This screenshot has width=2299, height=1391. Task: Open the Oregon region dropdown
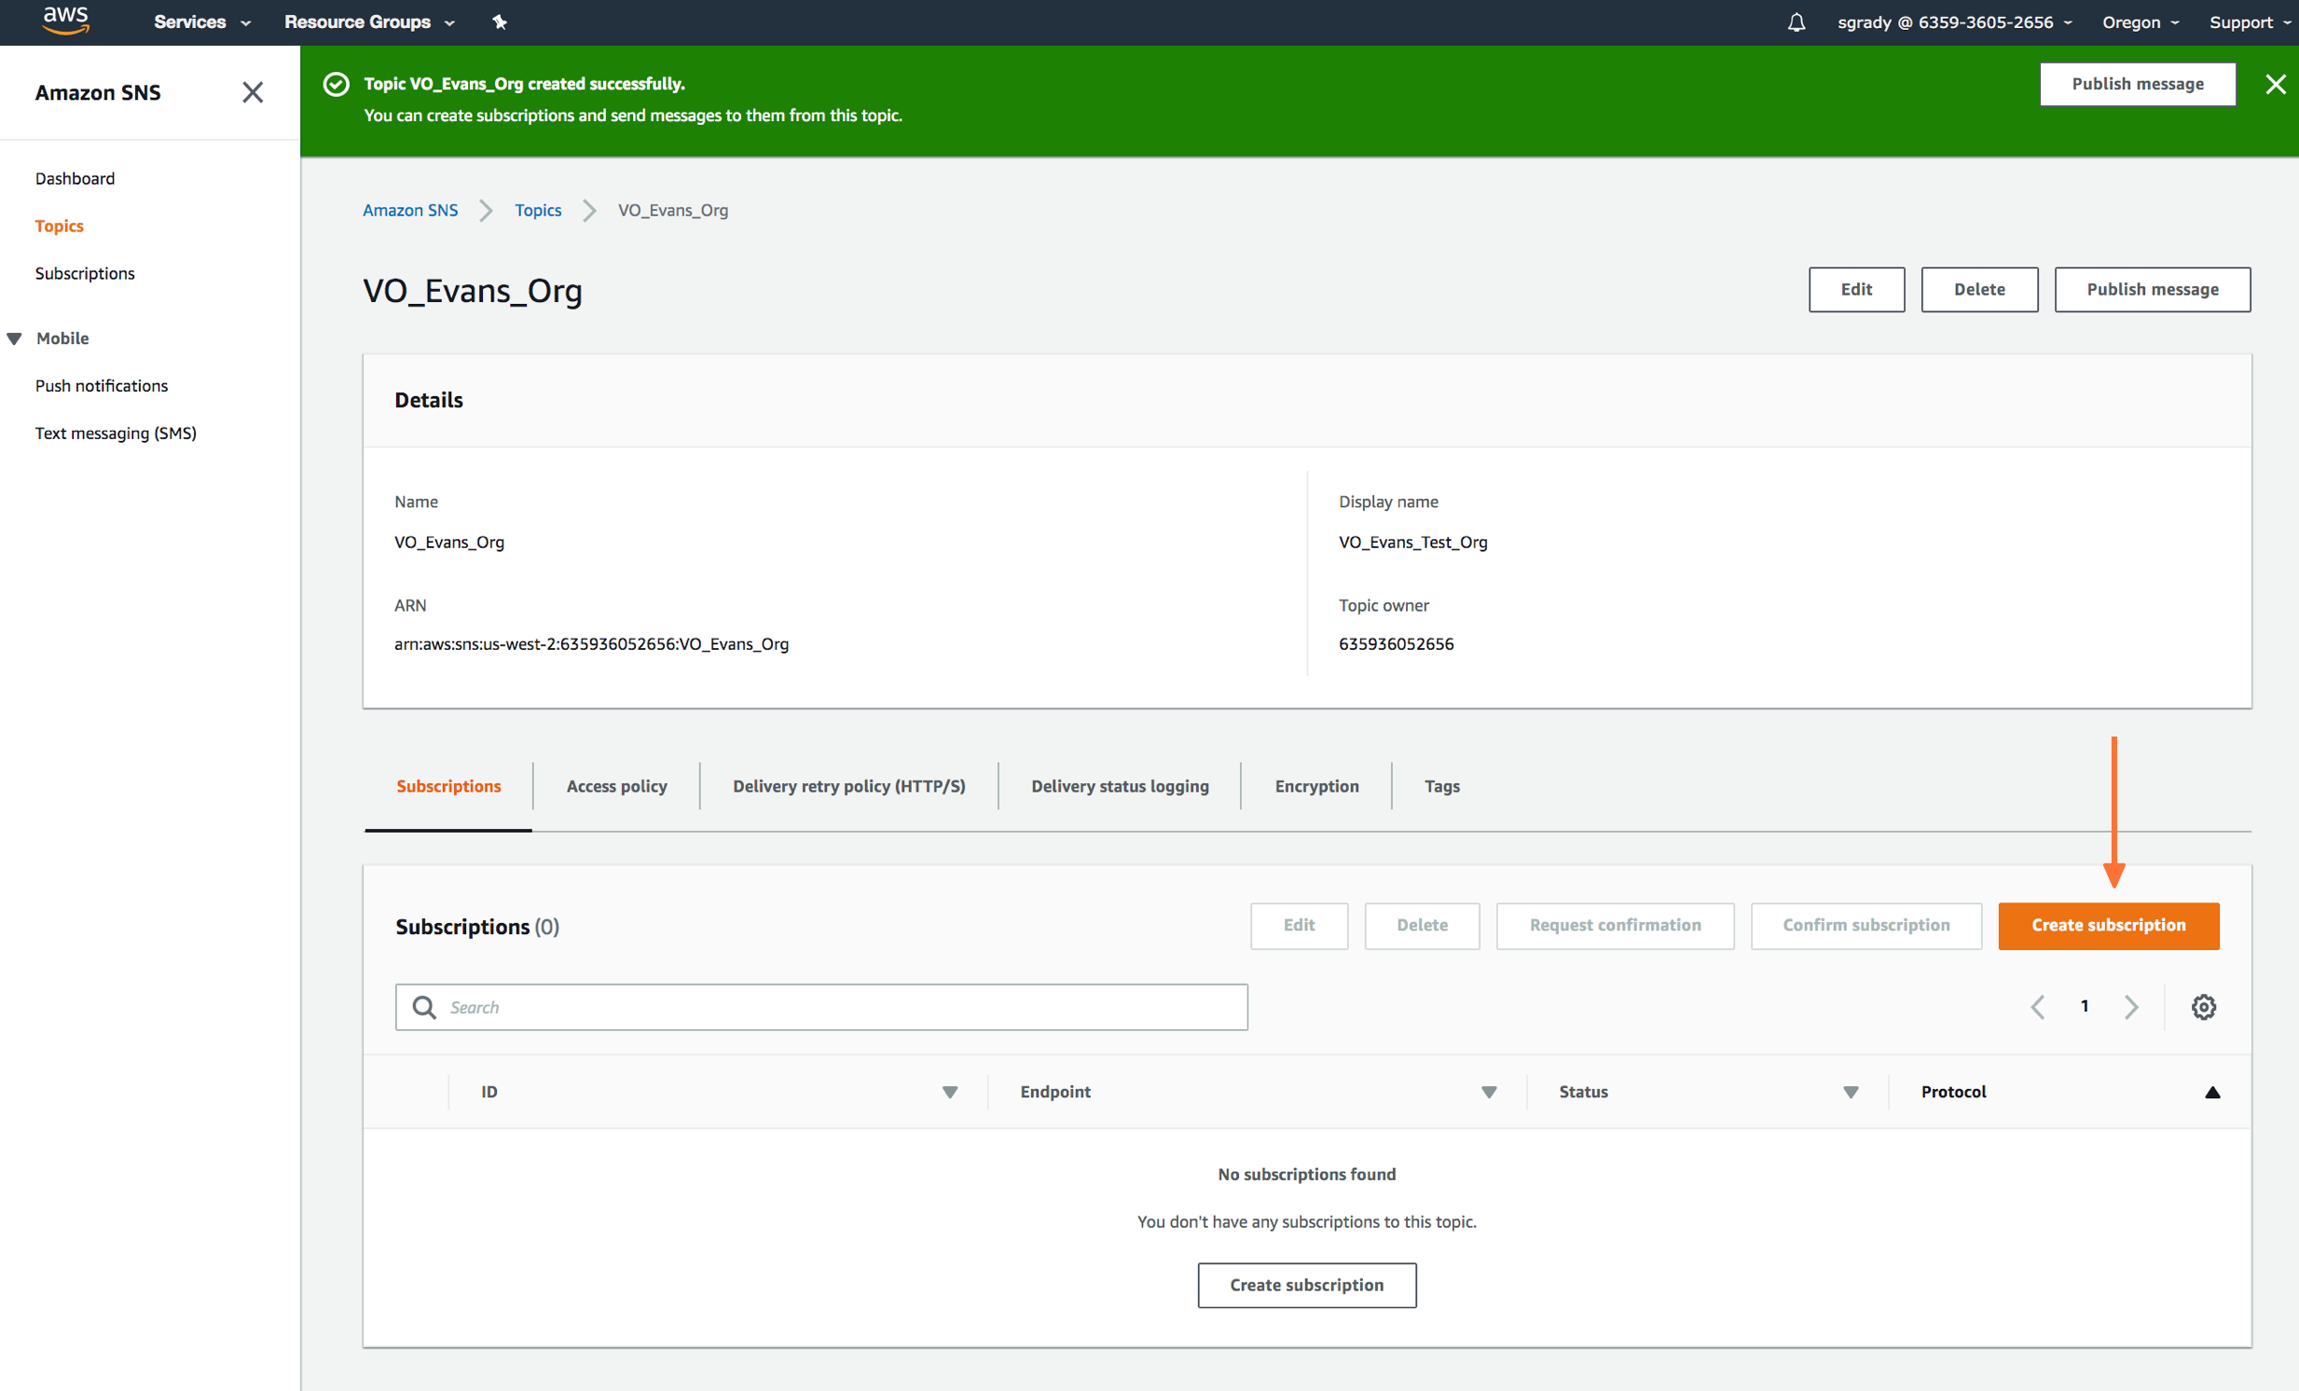(2139, 21)
